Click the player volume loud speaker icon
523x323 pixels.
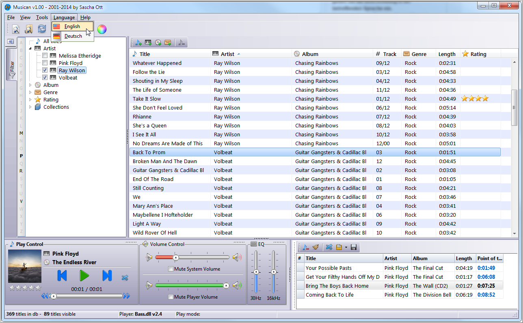coord(237,286)
